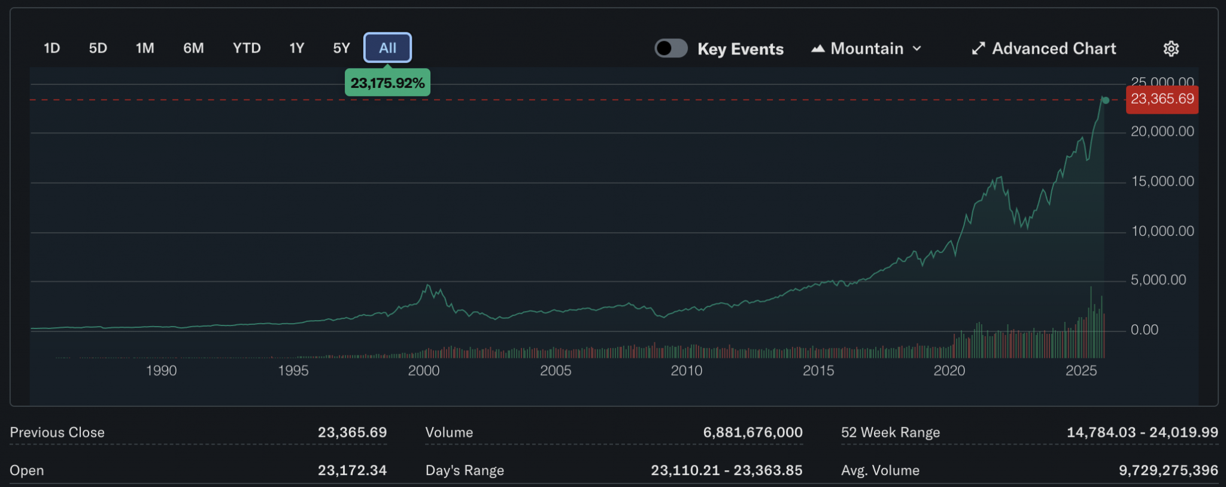This screenshot has height=487, width=1226.
Task: Click the 2000 label on time axis
Action: click(424, 371)
